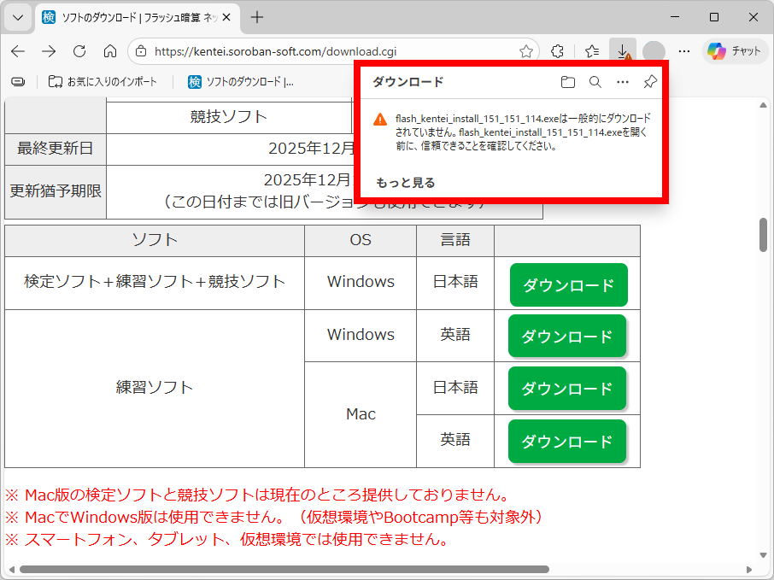This screenshot has width=774, height=580.
Task: Download the Windows 日本語 検定ソフト package
Action: coord(568,285)
